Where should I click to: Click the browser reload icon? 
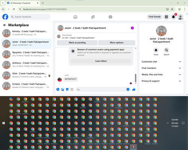[14, 9]
